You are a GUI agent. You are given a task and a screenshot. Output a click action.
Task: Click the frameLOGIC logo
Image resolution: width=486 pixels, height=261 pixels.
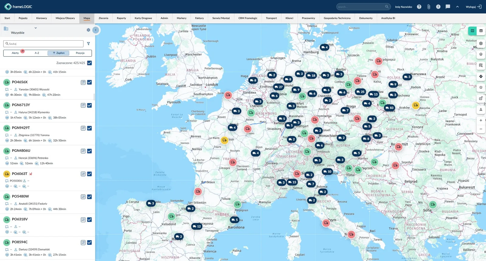[18, 7]
